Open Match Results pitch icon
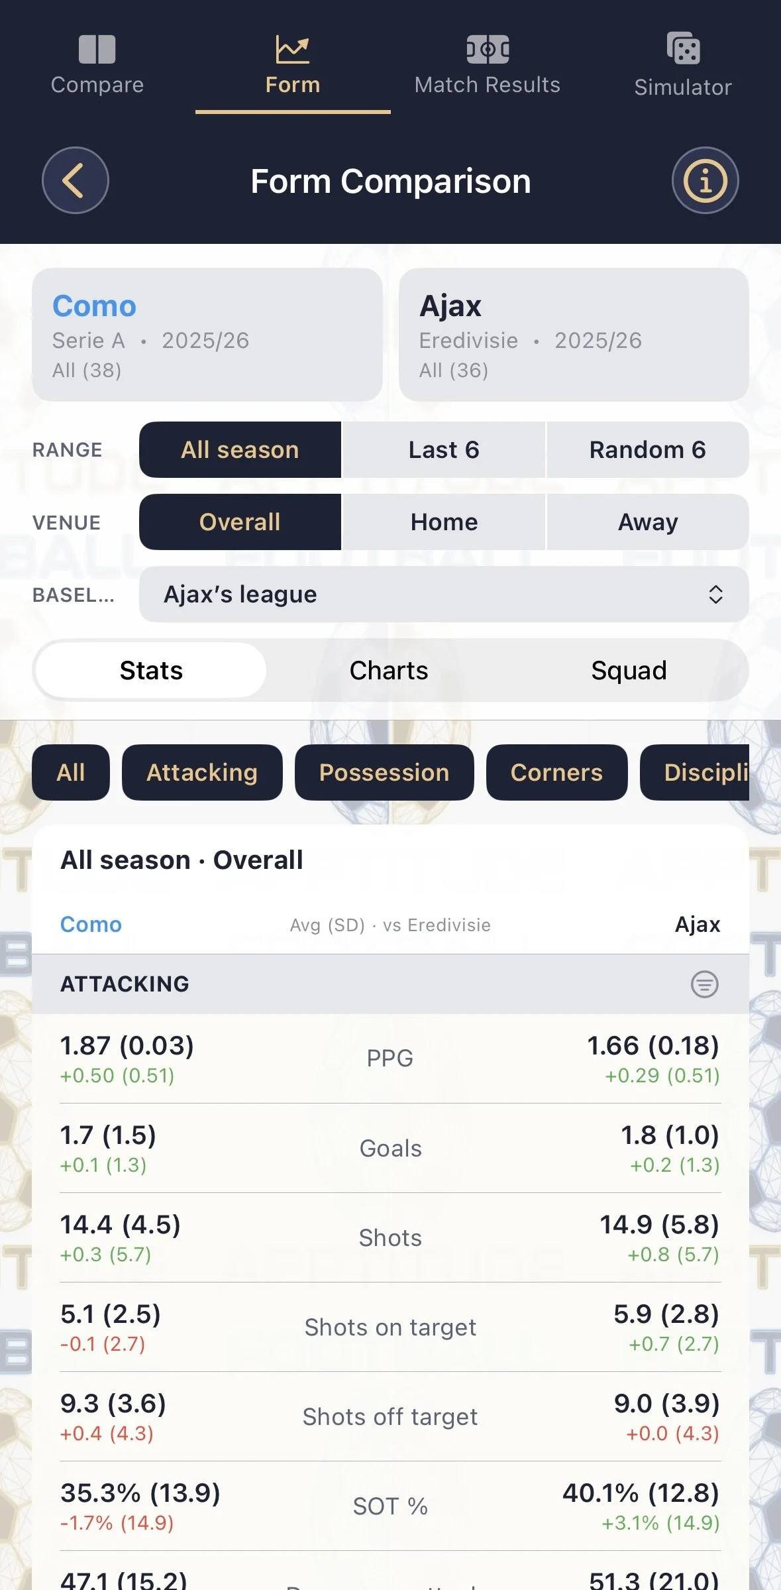This screenshot has height=1590, width=781. [488, 50]
